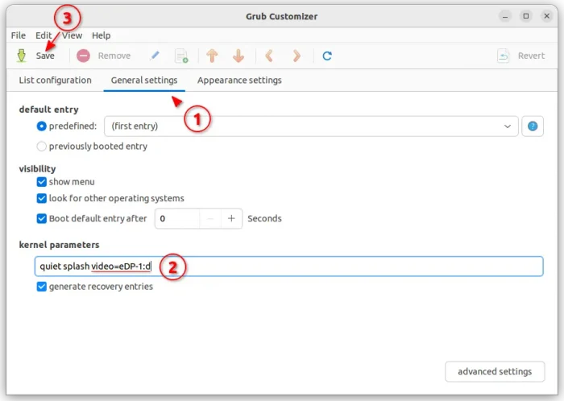The width and height of the screenshot is (564, 401).
Task: Toggle 'look for other operating systems'
Action: pos(42,198)
